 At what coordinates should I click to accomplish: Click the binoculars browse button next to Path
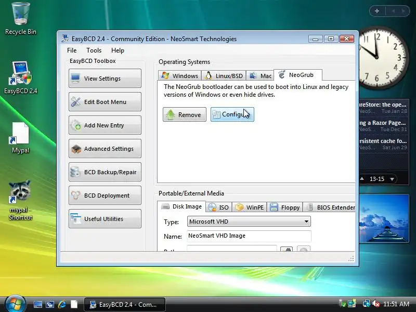287,249
